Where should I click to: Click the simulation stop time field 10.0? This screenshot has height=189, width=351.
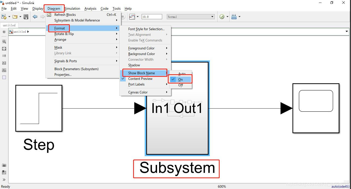click(152, 17)
